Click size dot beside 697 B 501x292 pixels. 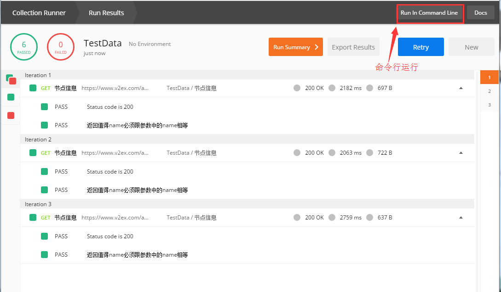coord(370,88)
